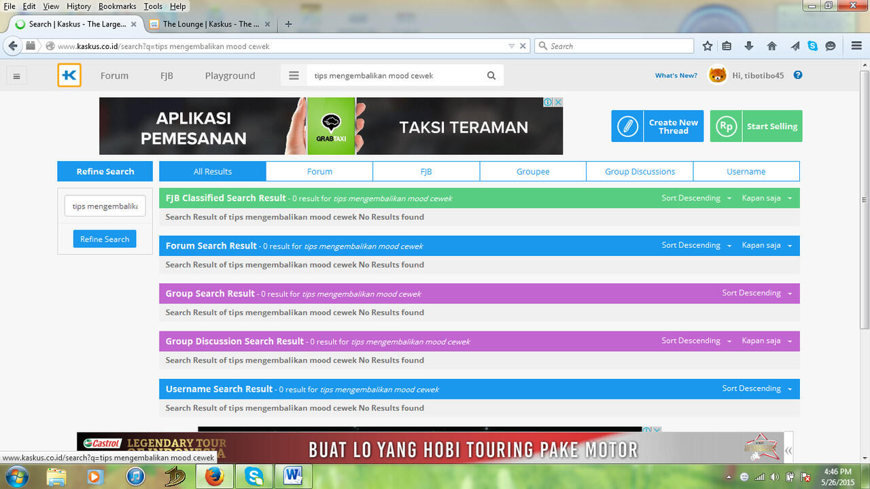Image resolution: width=870 pixels, height=489 pixels.
Task: Switch to the Forum results tab
Action: [x=319, y=171]
